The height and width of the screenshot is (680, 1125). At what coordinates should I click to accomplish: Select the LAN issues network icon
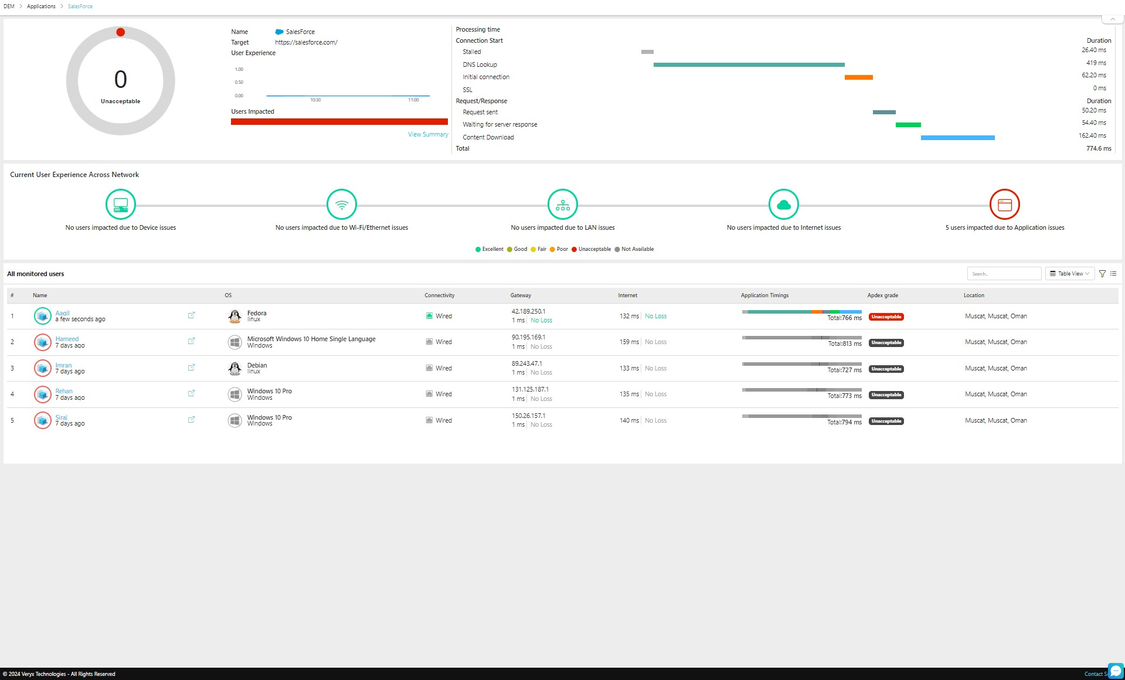click(563, 205)
